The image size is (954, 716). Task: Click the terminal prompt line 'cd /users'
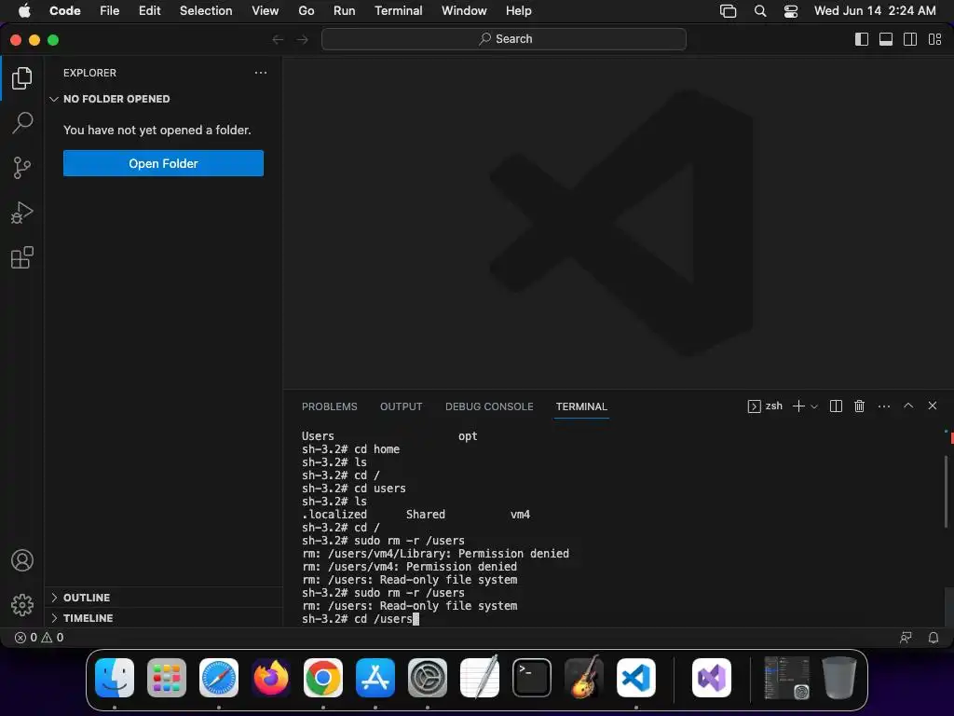361,619
